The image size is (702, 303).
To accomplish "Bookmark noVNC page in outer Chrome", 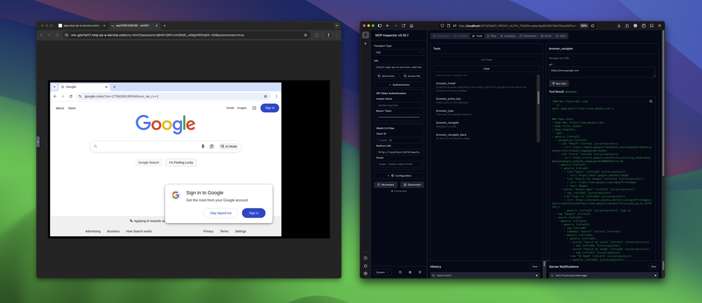I will pyautogui.click(x=305, y=35).
